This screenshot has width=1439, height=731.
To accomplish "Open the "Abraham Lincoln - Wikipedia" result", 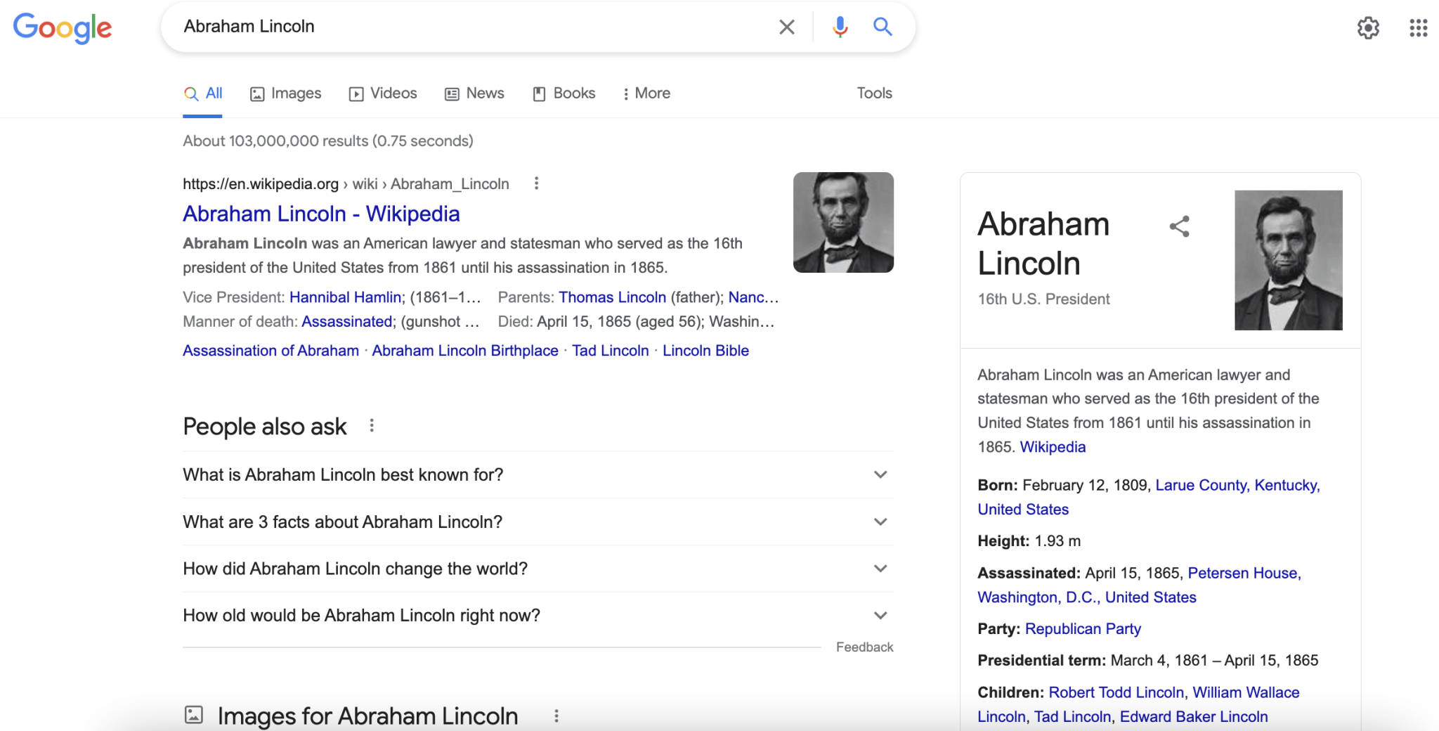I will [x=321, y=214].
